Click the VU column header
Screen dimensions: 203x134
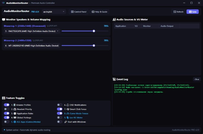click(137, 26)
